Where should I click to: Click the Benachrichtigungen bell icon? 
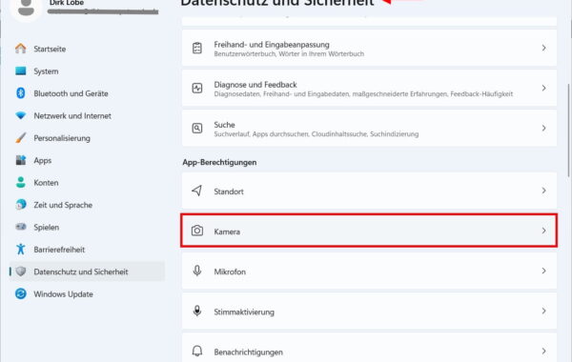tap(197, 351)
